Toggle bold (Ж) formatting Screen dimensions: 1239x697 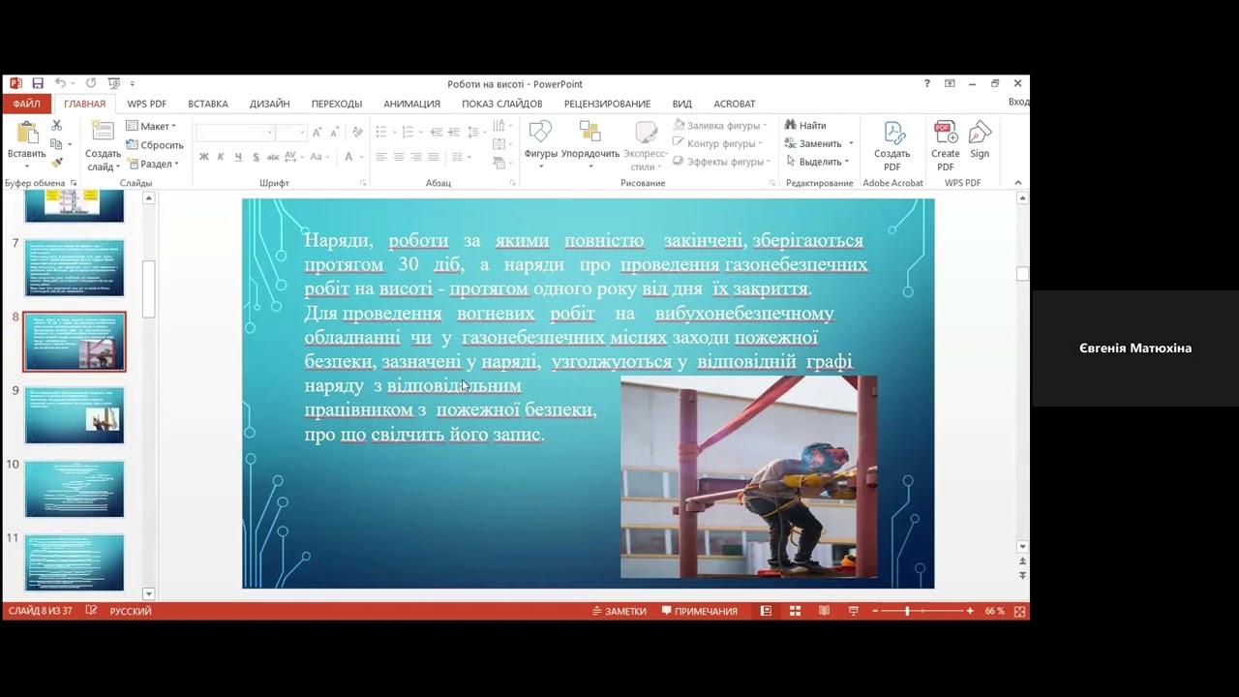click(203, 157)
